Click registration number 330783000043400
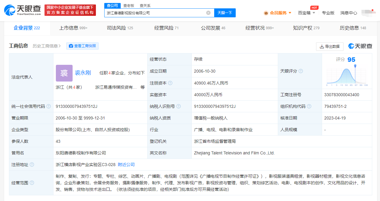380x201 pixels. (x=342, y=95)
